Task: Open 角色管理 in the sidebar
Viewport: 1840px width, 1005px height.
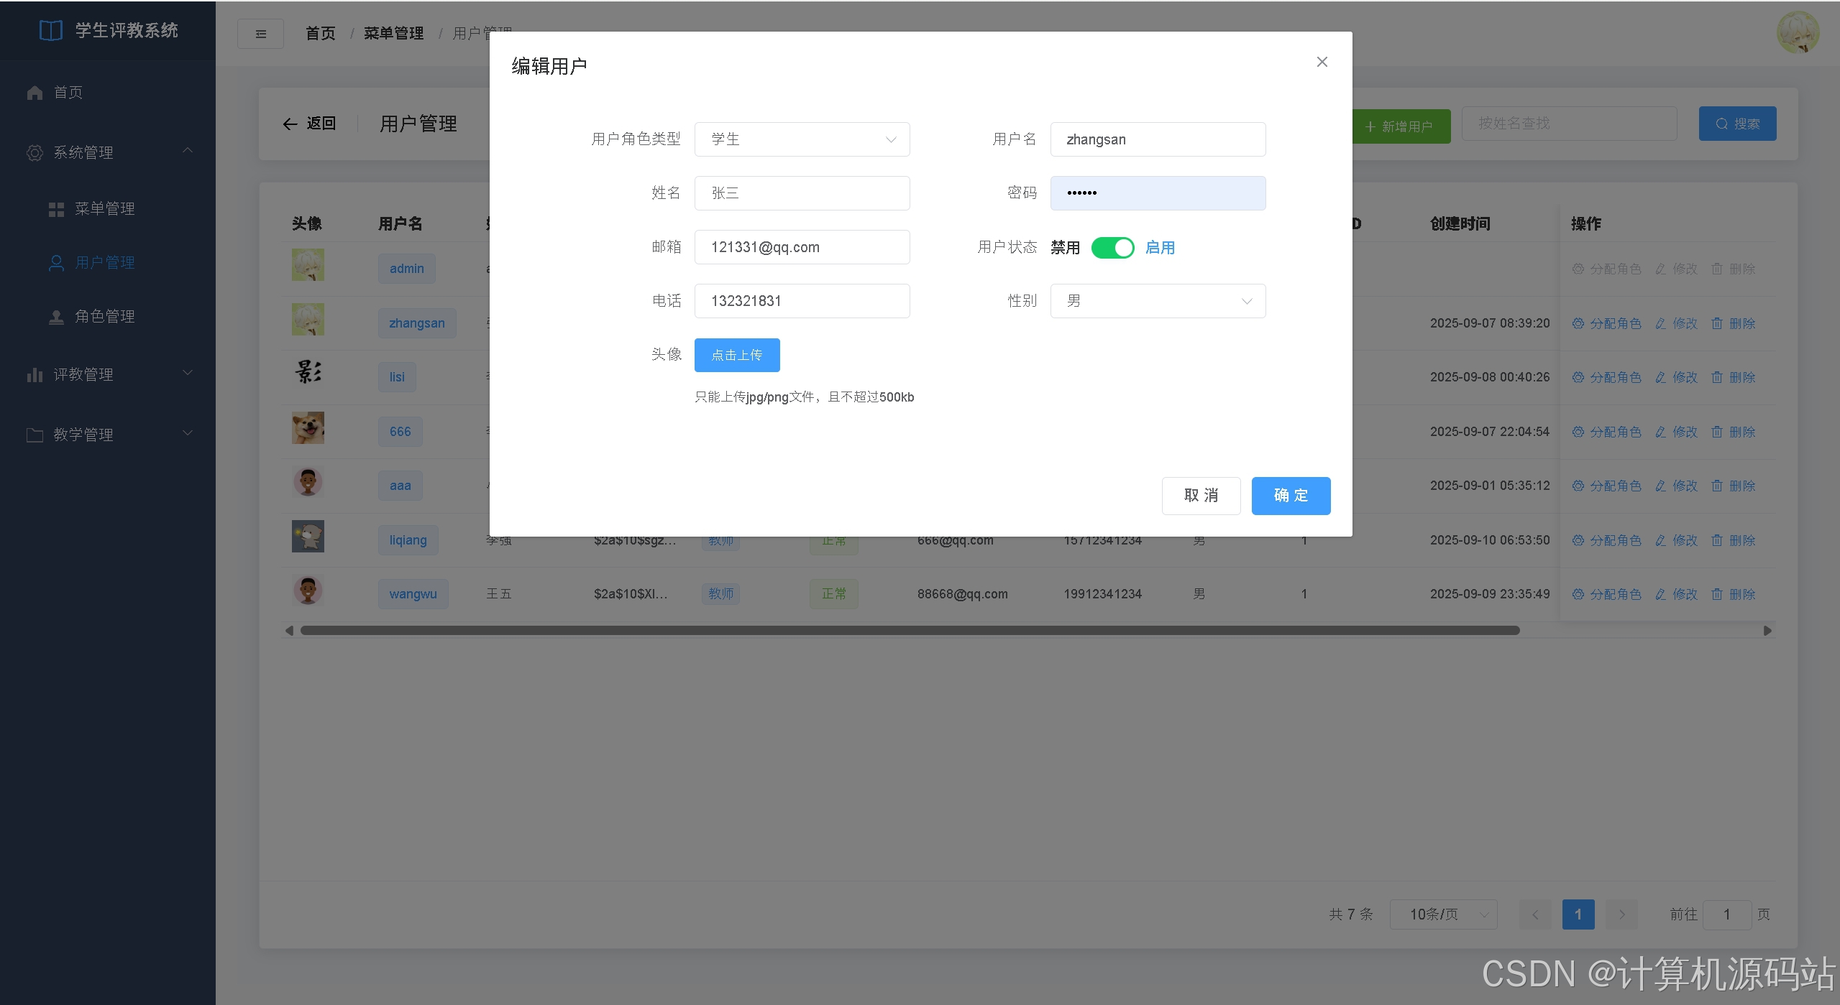Action: tap(108, 317)
